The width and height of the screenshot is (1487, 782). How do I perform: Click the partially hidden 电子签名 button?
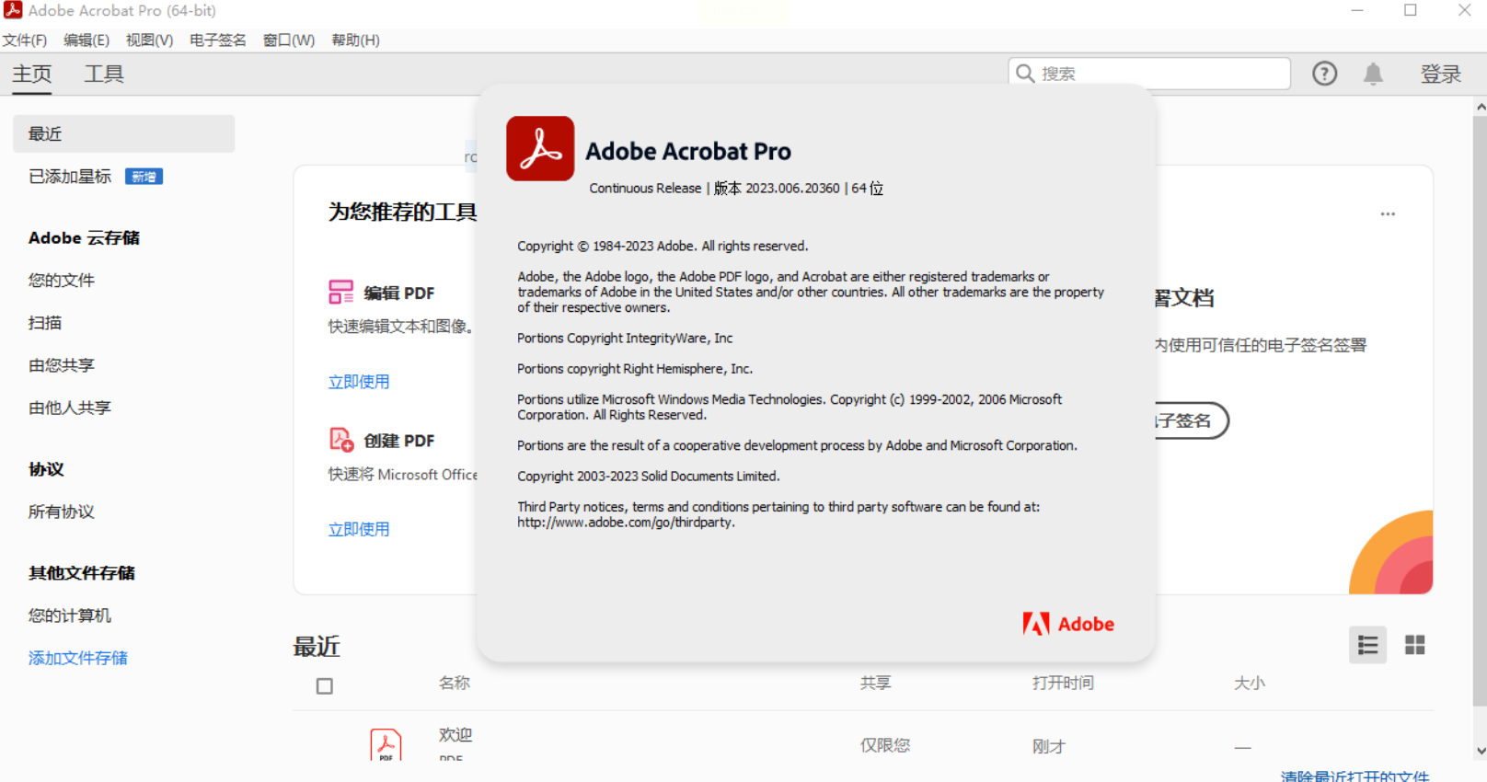tap(1192, 420)
